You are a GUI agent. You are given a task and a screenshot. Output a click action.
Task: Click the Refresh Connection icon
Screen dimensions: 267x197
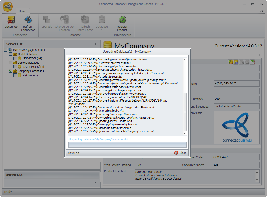coord(28,20)
